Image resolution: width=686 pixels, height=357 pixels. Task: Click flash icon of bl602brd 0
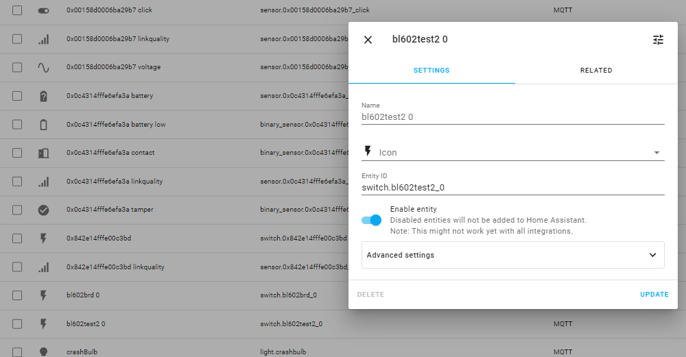(43, 296)
